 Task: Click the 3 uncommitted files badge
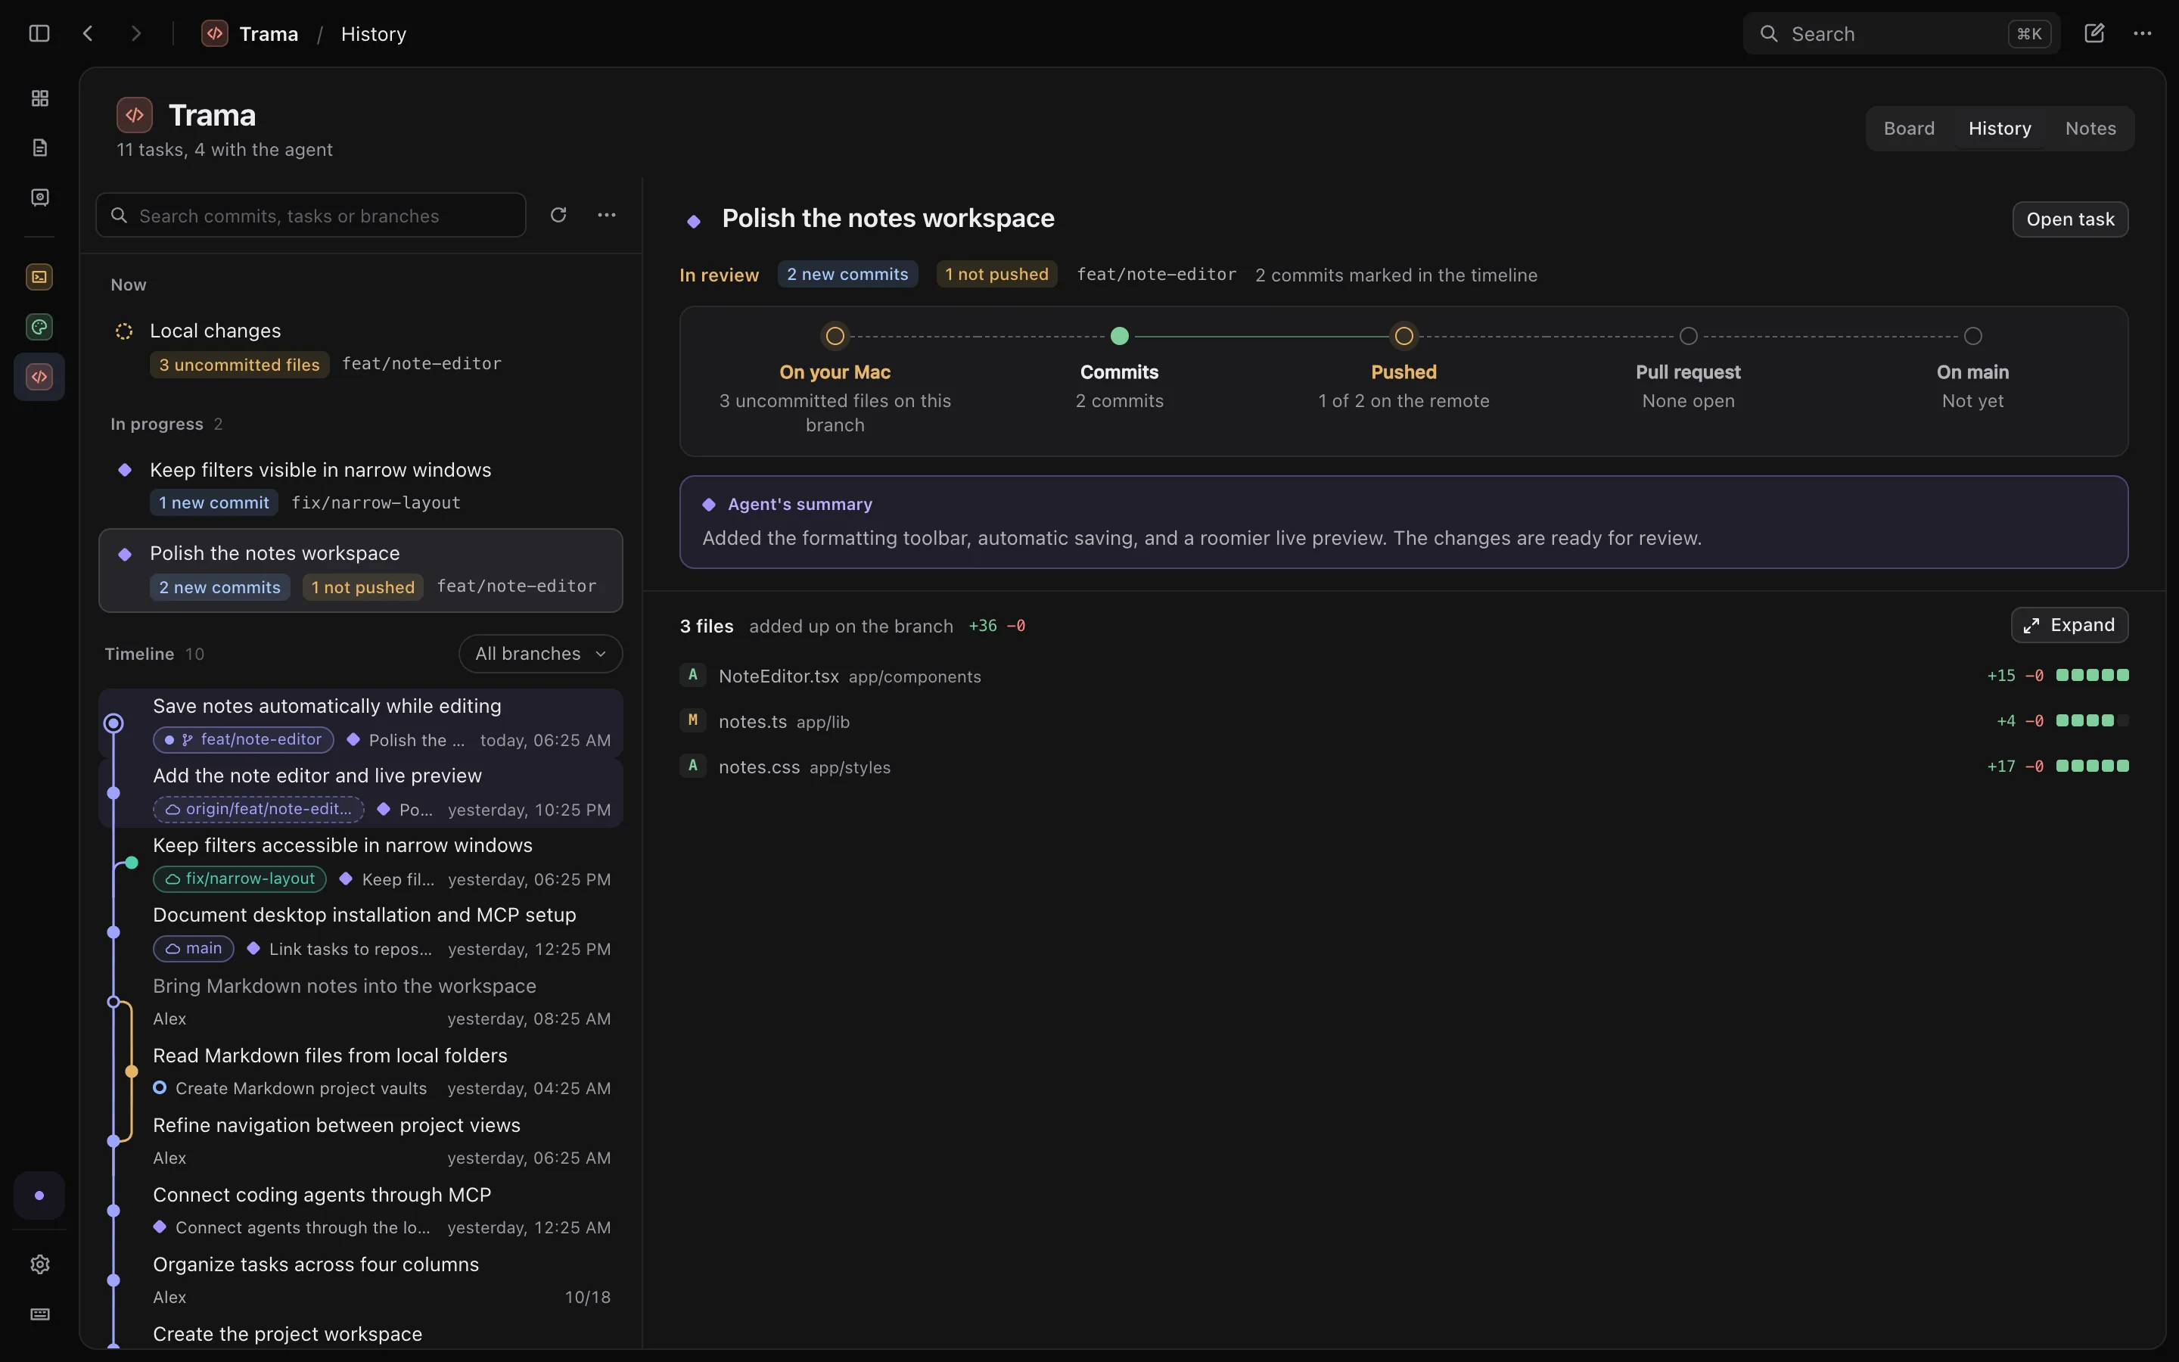point(240,365)
